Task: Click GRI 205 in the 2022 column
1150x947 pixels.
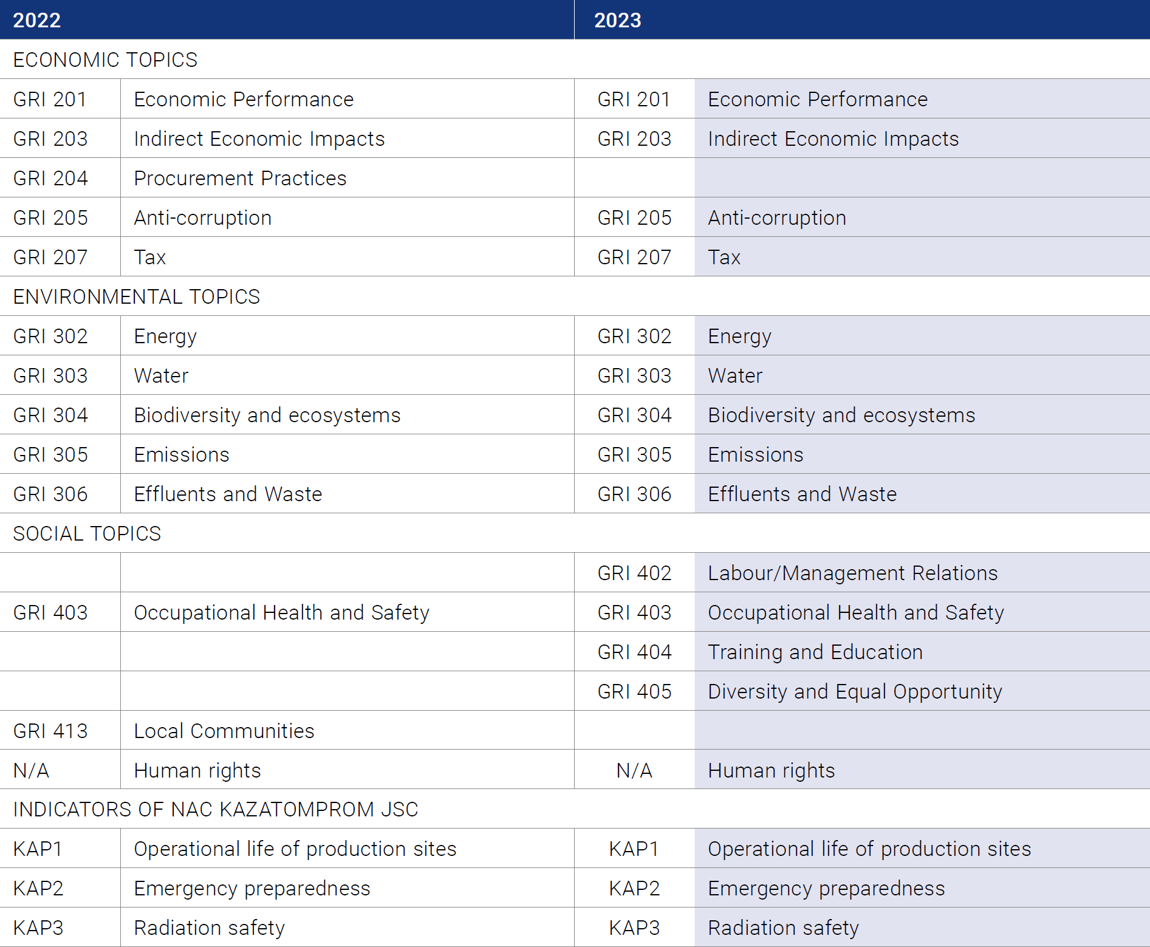Action: point(50,217)
